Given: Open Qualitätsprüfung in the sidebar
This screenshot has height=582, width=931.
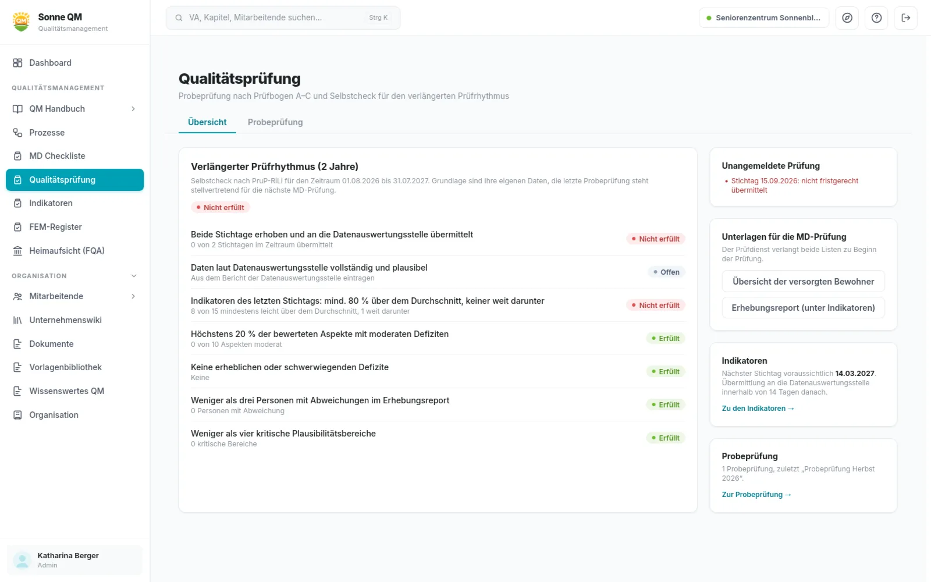Looking at the screenshot, I should pyautogui.click(x=74, y=180).
